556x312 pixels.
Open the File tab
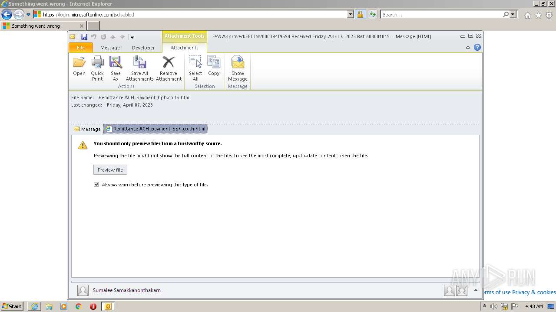point(81,48)
